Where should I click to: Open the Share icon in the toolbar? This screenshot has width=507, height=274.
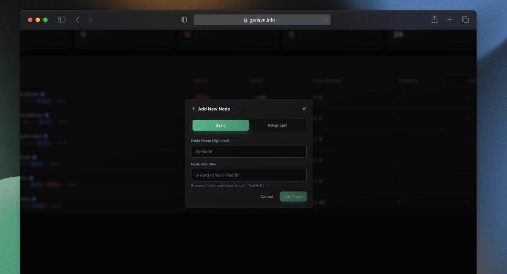click(434, 19)
